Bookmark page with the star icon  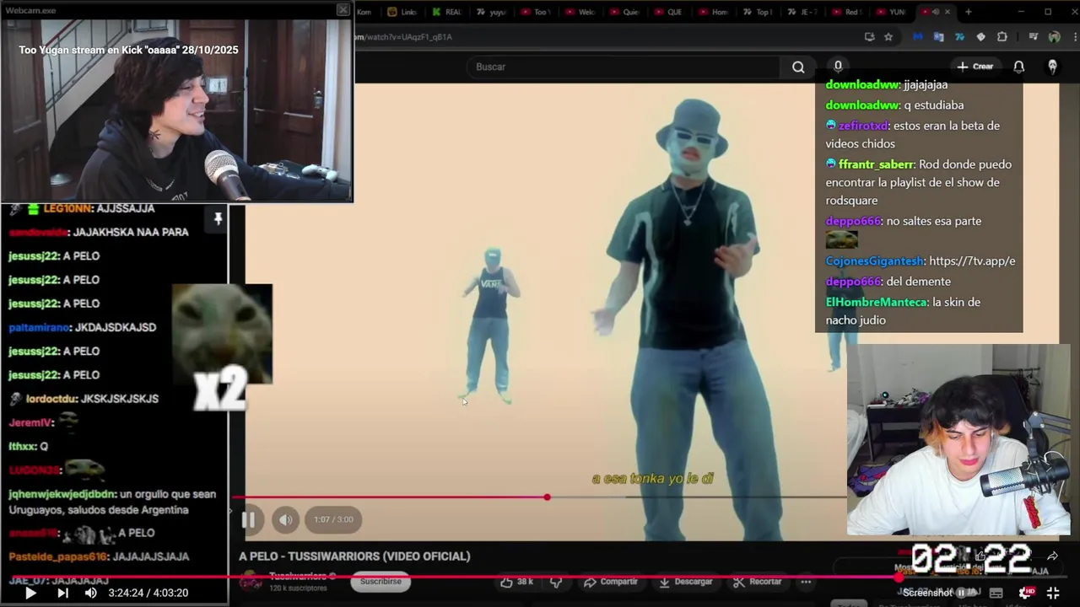888,37
